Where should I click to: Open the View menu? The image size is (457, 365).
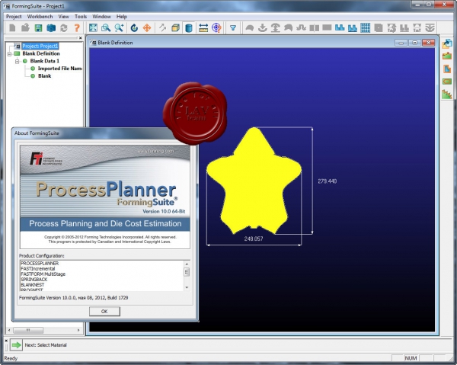point(63,17)
